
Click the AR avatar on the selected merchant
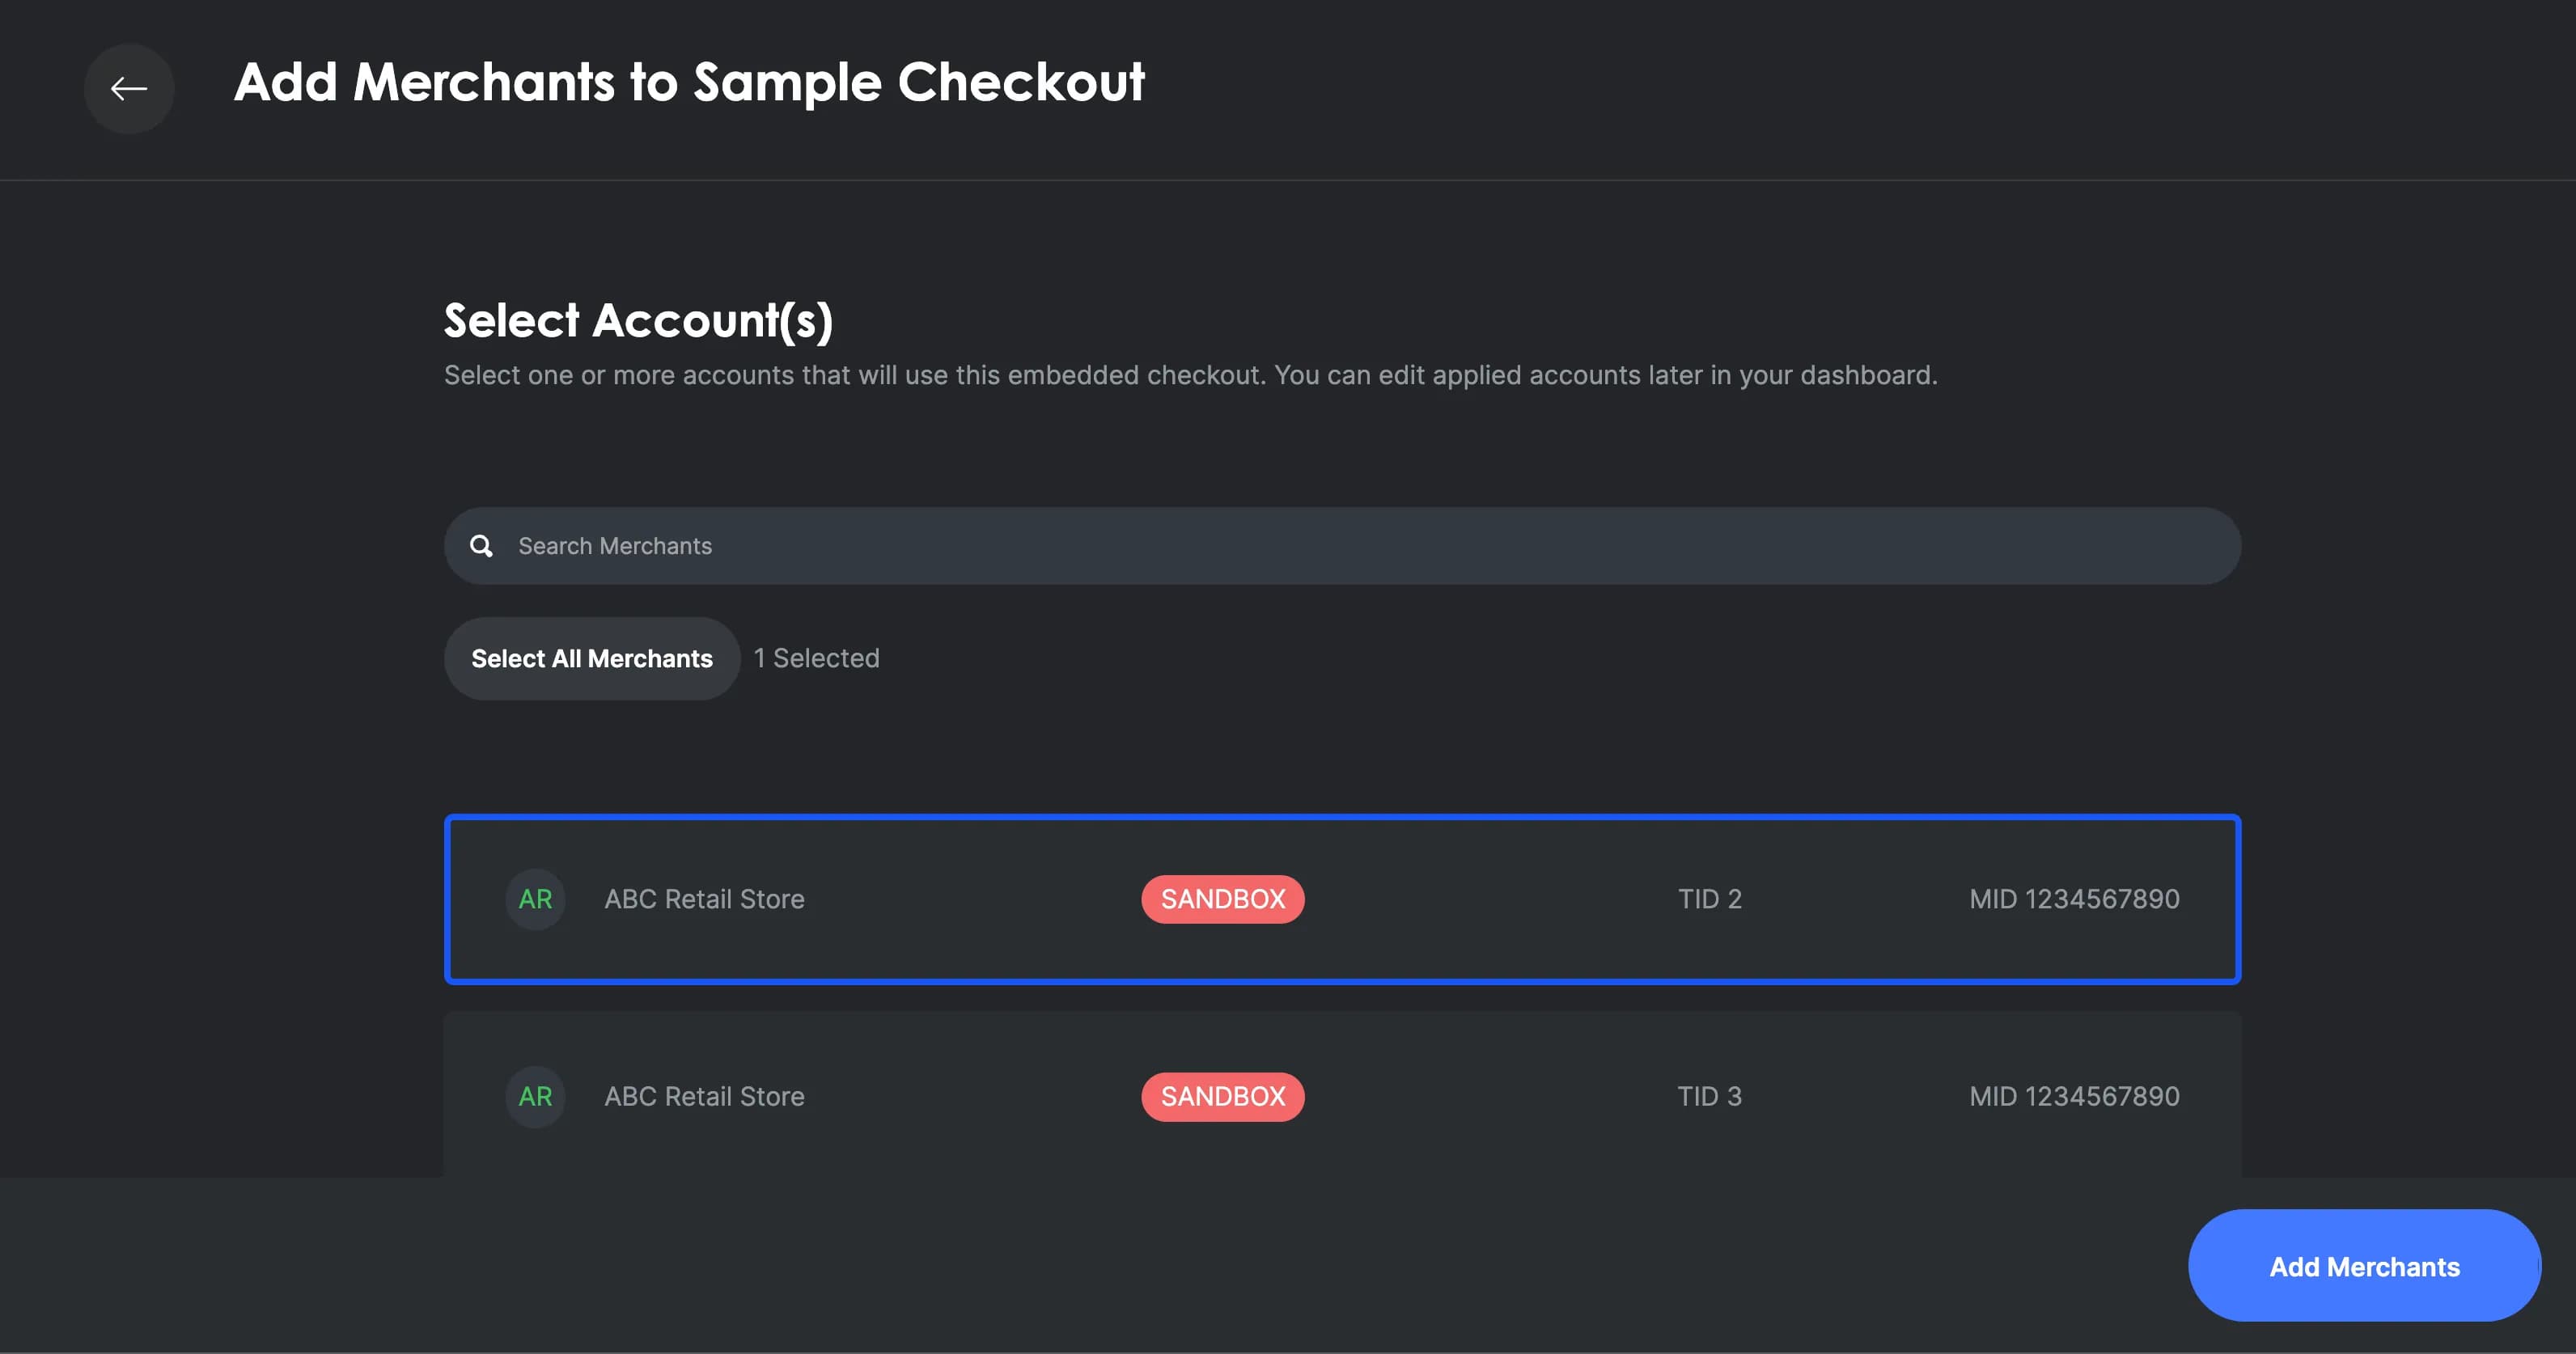pyautogui.click(x=535, y=899)
